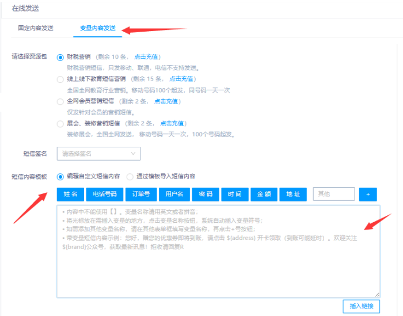This screenshot has width=403, height=316.
Task: Select the 财税营销 resource package radio
Action: (x=60, y=58)
